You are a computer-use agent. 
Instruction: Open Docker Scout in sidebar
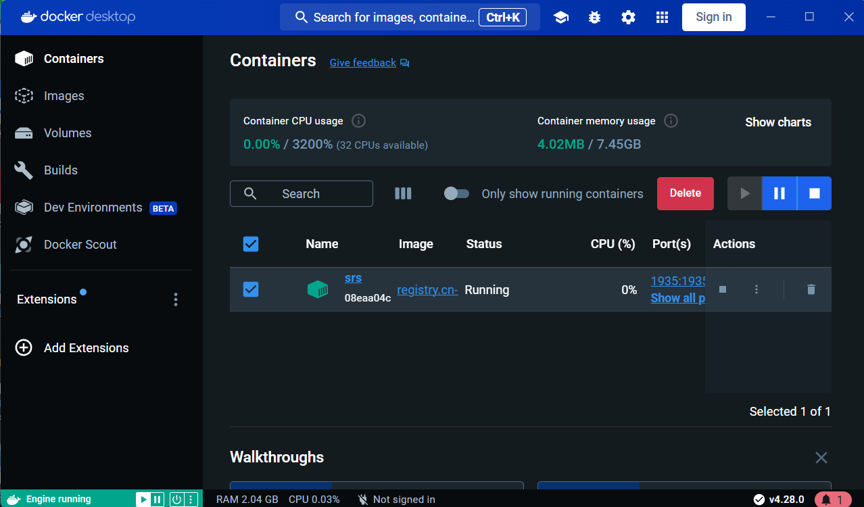(x=101, y=245)
